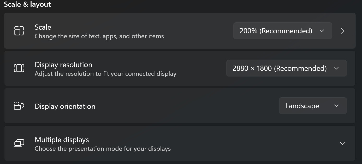Click the chevron inside the Scale dropdown
This screenshot has width=362, height=164.
click(x=322, y=31)
